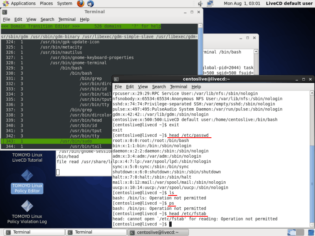This screenshot has width=315, height=236.
Task: Select domain row 337 /bin/grep
Action: [x=56, y=110]
